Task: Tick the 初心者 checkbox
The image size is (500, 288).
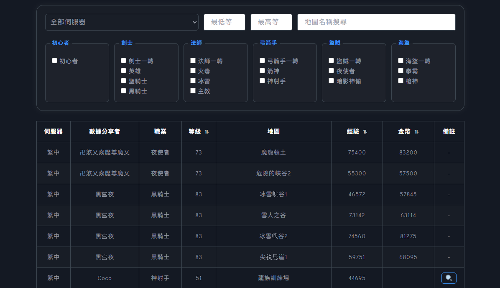Action: 54,60
